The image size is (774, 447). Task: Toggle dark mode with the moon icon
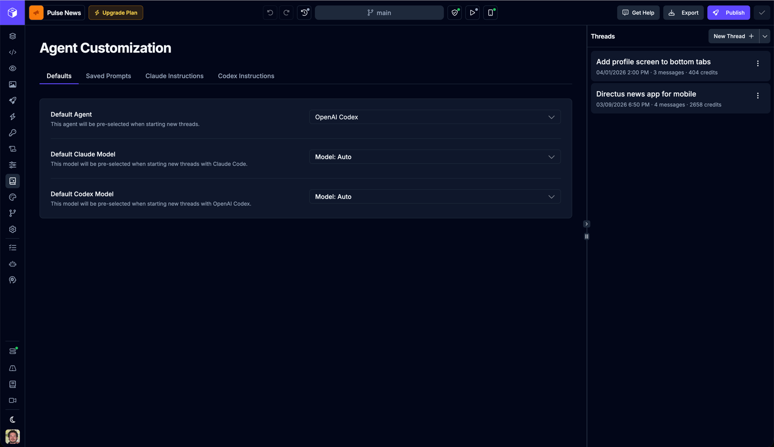(13, 420)
